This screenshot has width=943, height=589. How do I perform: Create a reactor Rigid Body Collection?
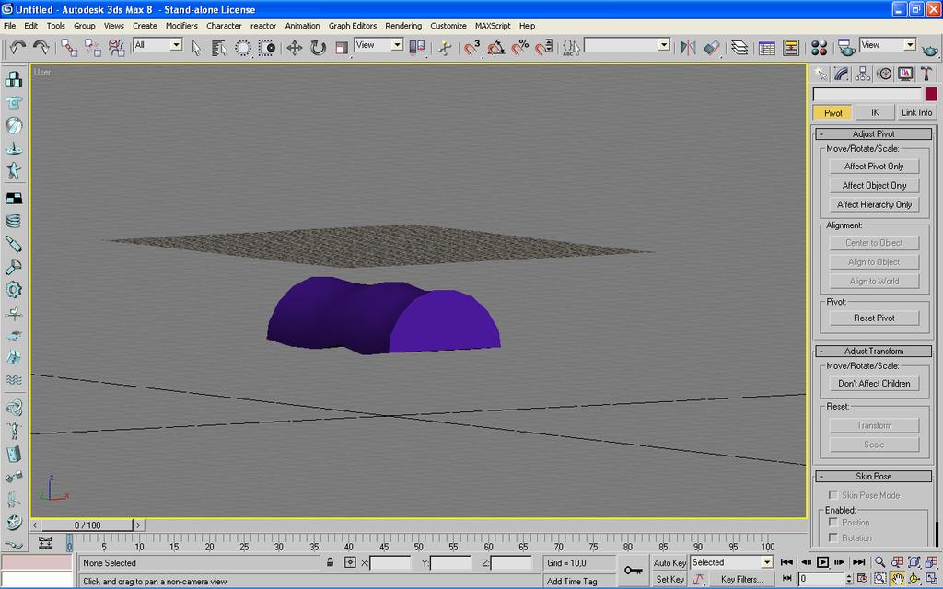click(14, 79)
